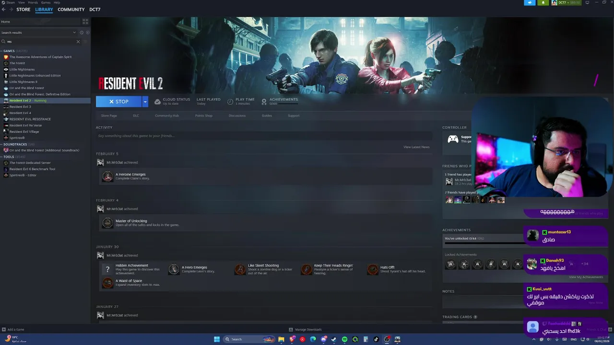Switch library to grid view icon
The height and width of the screenshot is (345, 614).
[85, 22]
